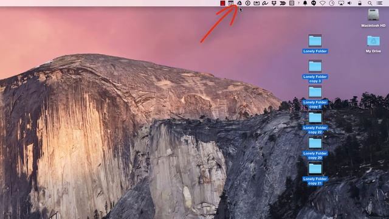This screenshot has width=389, height=219.
Task: Open the Dropbox menu bar icon
Action: coord(274,3)
